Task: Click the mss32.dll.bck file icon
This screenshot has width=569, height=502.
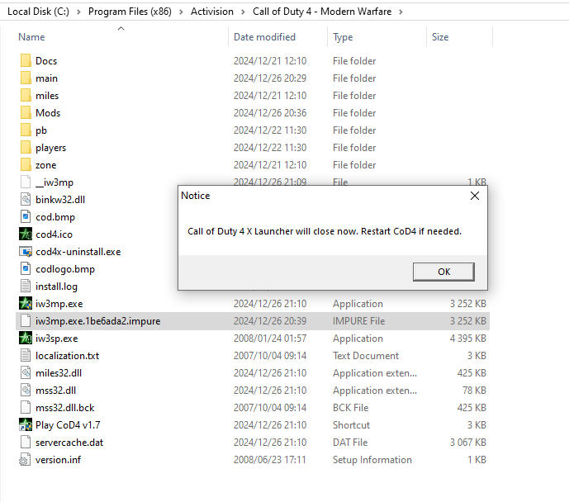Action: [26, 408]
